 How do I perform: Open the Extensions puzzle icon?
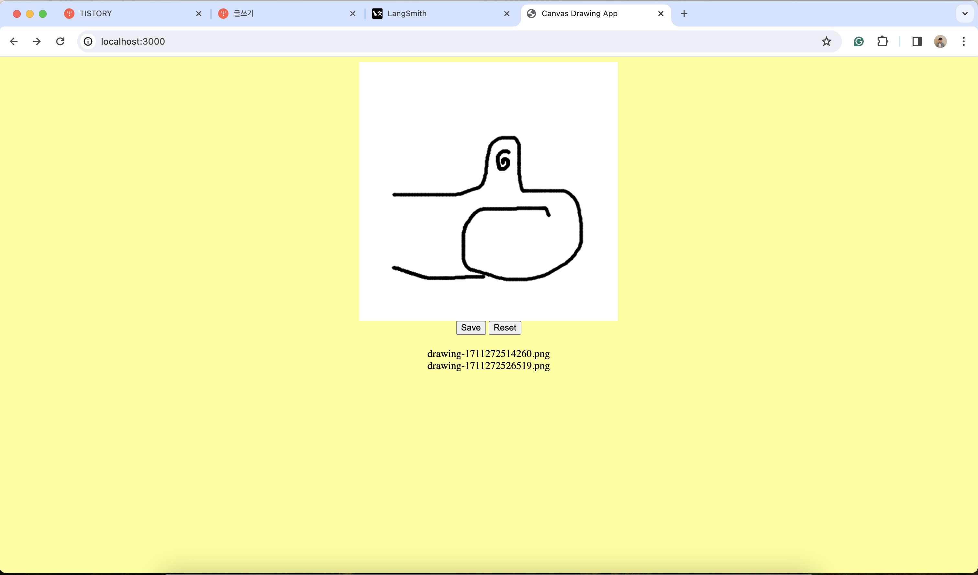click(x=882, y=41)
